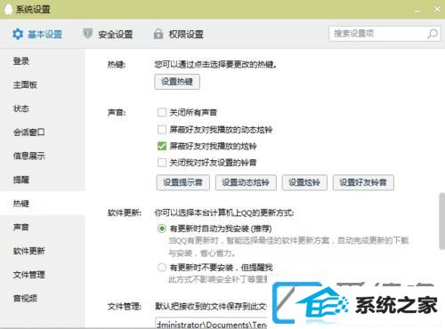Click the 设置热键 button
The image size is (445, 329).
177,82
